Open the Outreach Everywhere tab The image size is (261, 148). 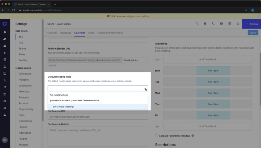[110, 33]
